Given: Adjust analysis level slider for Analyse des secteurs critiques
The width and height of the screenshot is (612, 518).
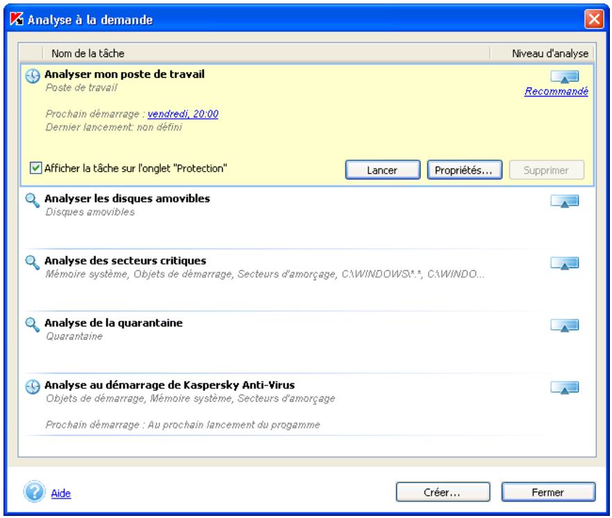Looking at the screenshot, I should click(564, 264).
